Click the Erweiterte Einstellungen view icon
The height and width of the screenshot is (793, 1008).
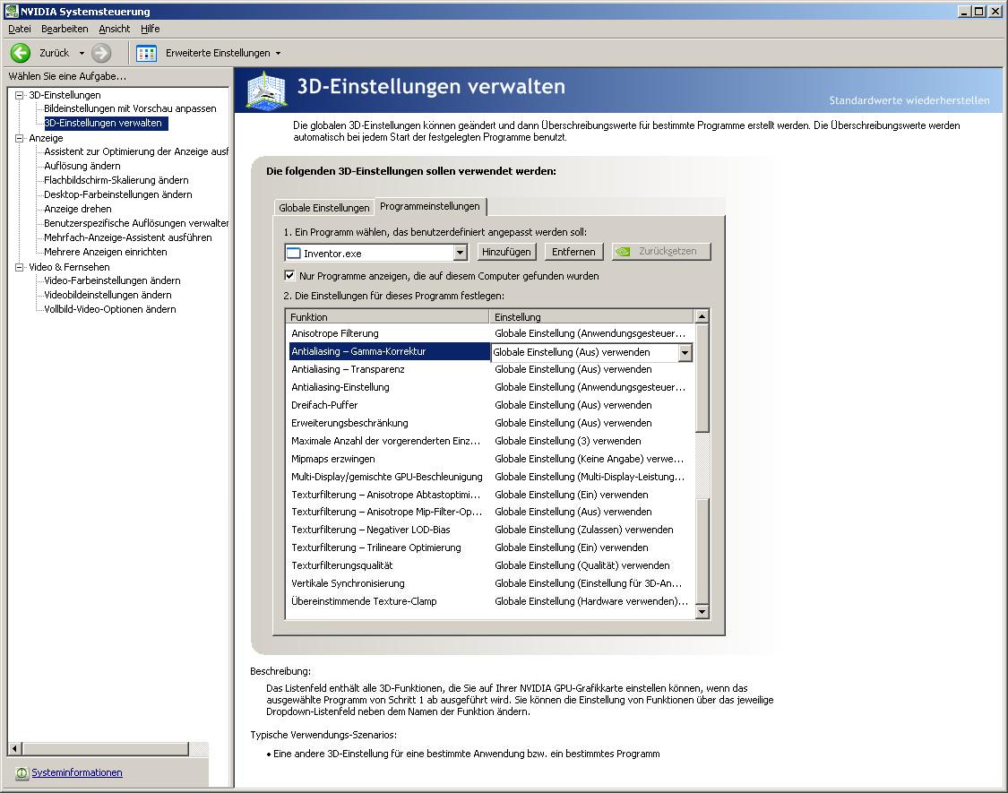coord(147,54)
